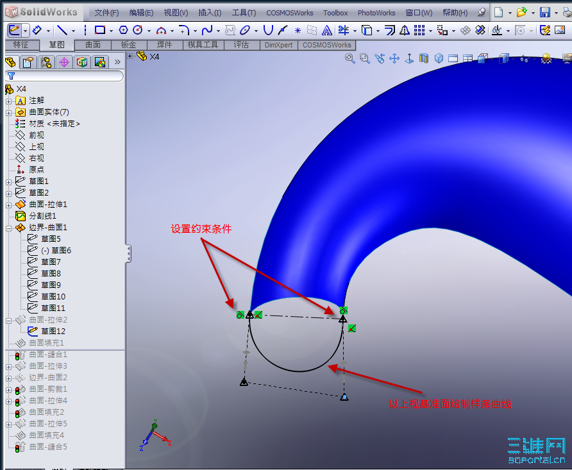Click the panel collapse handle
This screenshot has width=572, height=470.
pyautogui.click(x=128, y=253)
